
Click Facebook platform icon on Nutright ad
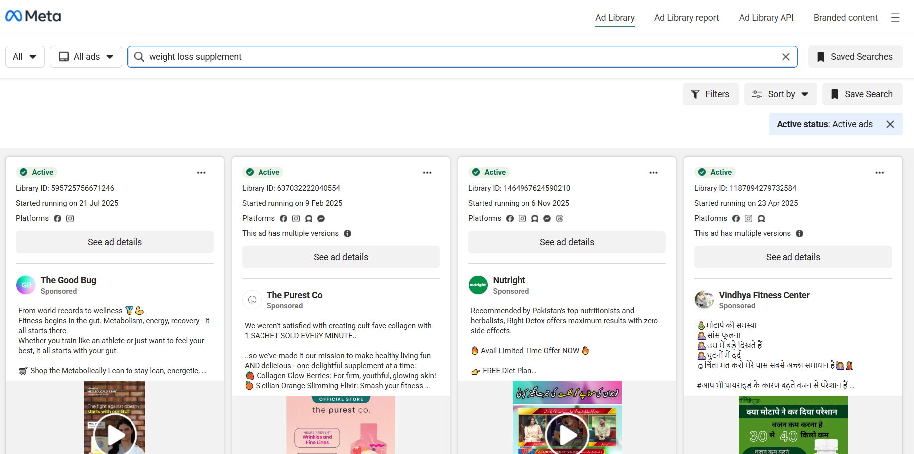(x=510, y=218)
